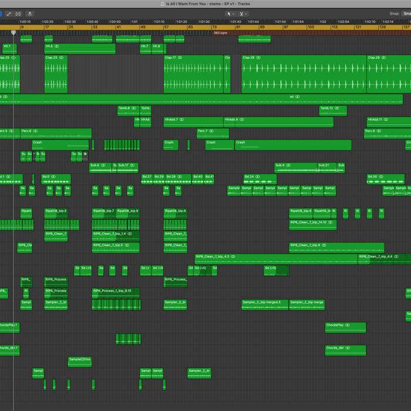The height and width of the screenshot is (411, 411).
Task: Click the loop icon on Sub.4 region
Action: (x=288, y=166)
